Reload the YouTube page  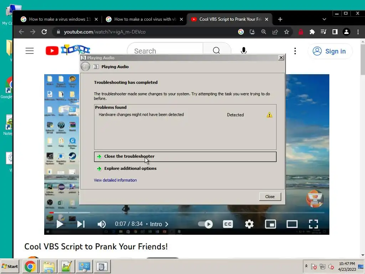pyautogui.click(x=44, y=32)
